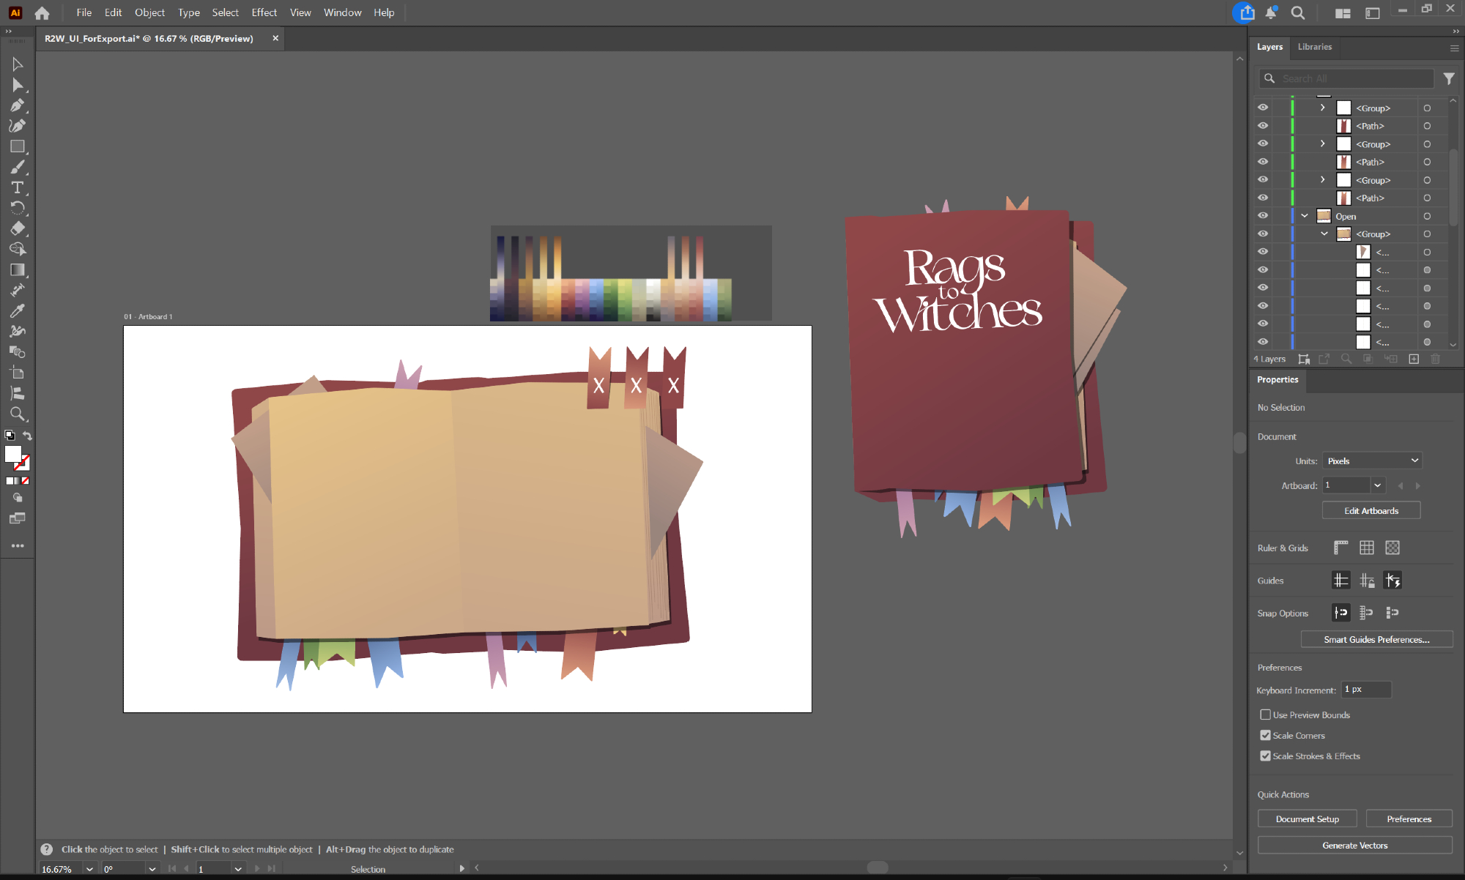The image size is (1465, 880).
Task: Hide the Open layer visibility
Action: [1263, 216]
